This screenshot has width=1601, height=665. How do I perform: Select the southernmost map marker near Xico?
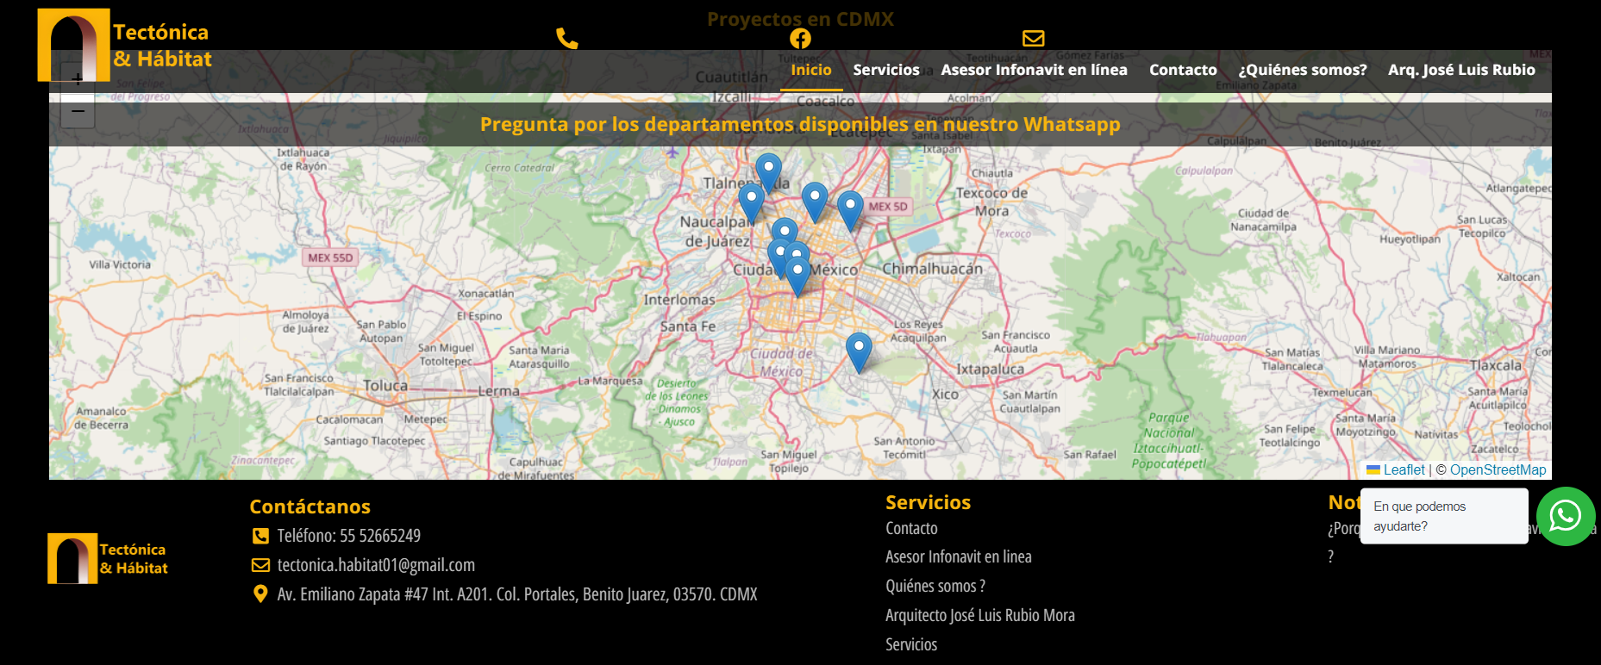[x=859, y=350]
